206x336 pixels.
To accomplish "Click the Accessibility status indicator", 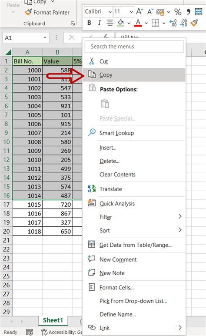I will (x=62, y=332).
